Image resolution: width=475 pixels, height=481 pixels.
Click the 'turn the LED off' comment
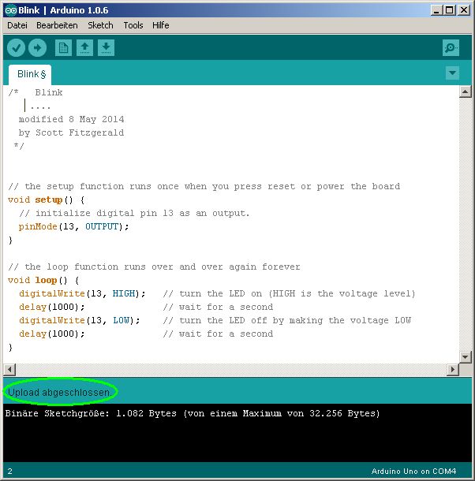286,321
